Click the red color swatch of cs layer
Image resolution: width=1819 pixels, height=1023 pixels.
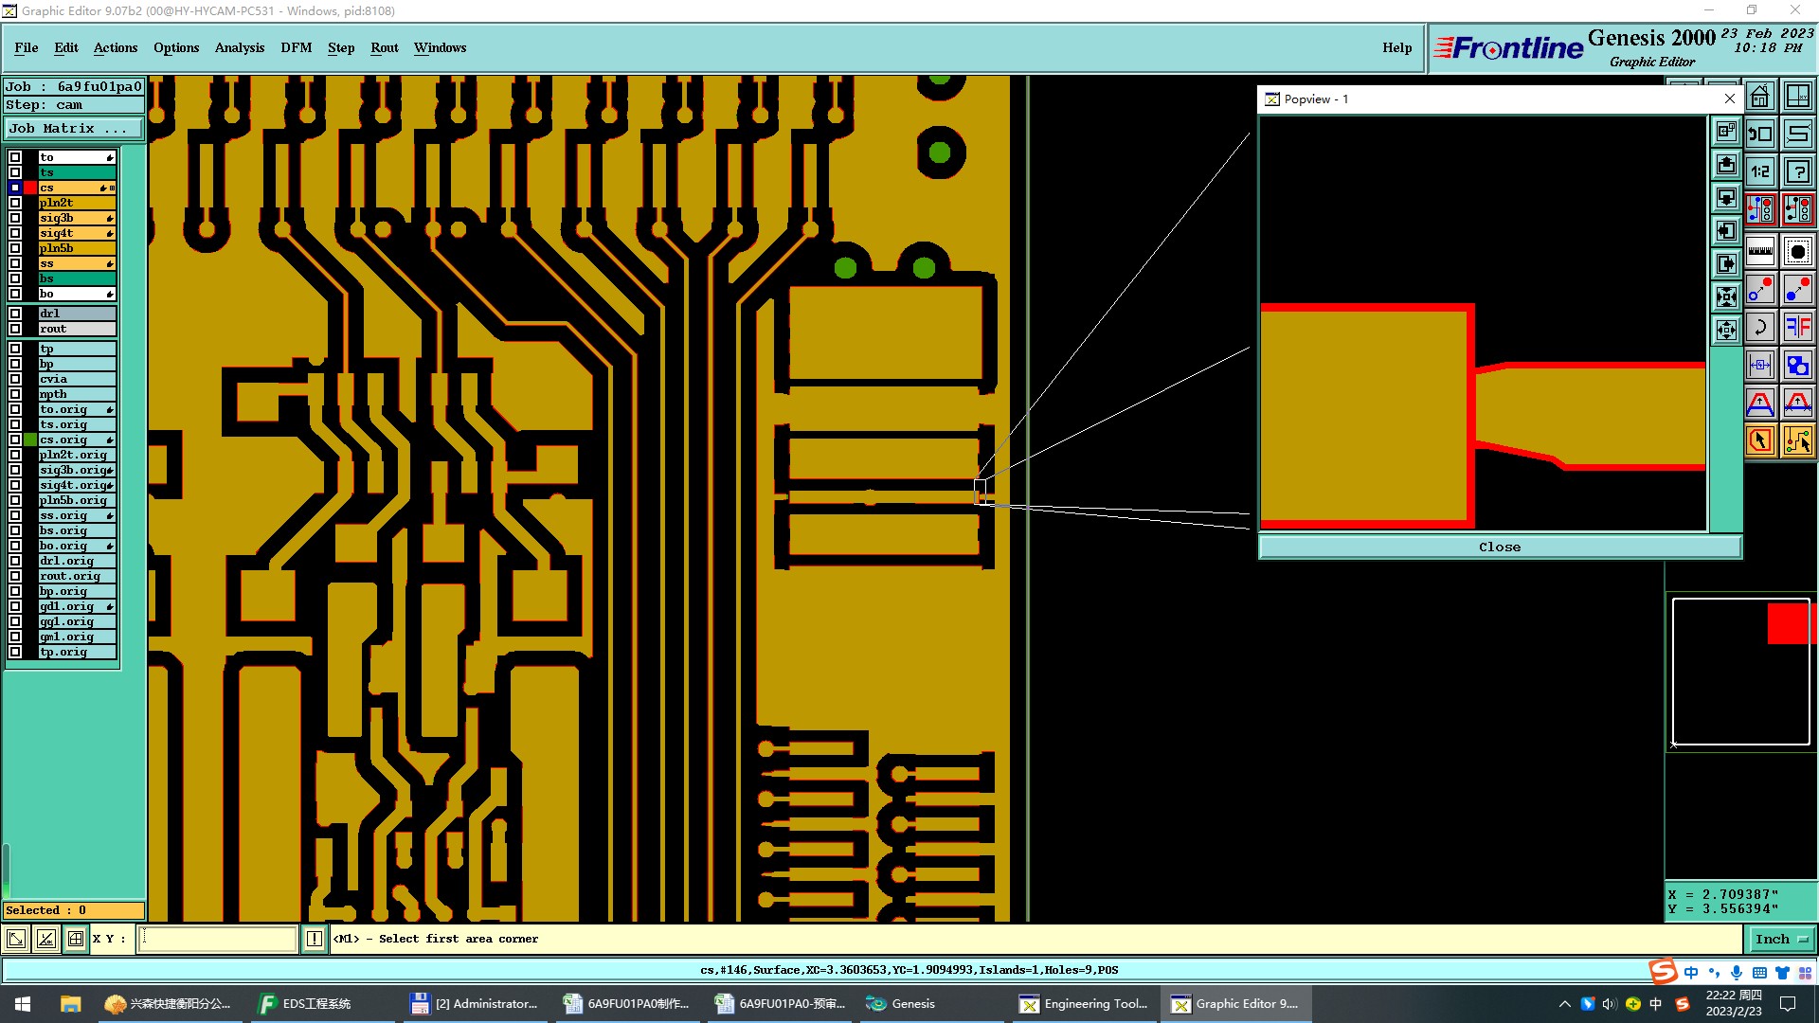pyautogui.click(x=30, y=188)
